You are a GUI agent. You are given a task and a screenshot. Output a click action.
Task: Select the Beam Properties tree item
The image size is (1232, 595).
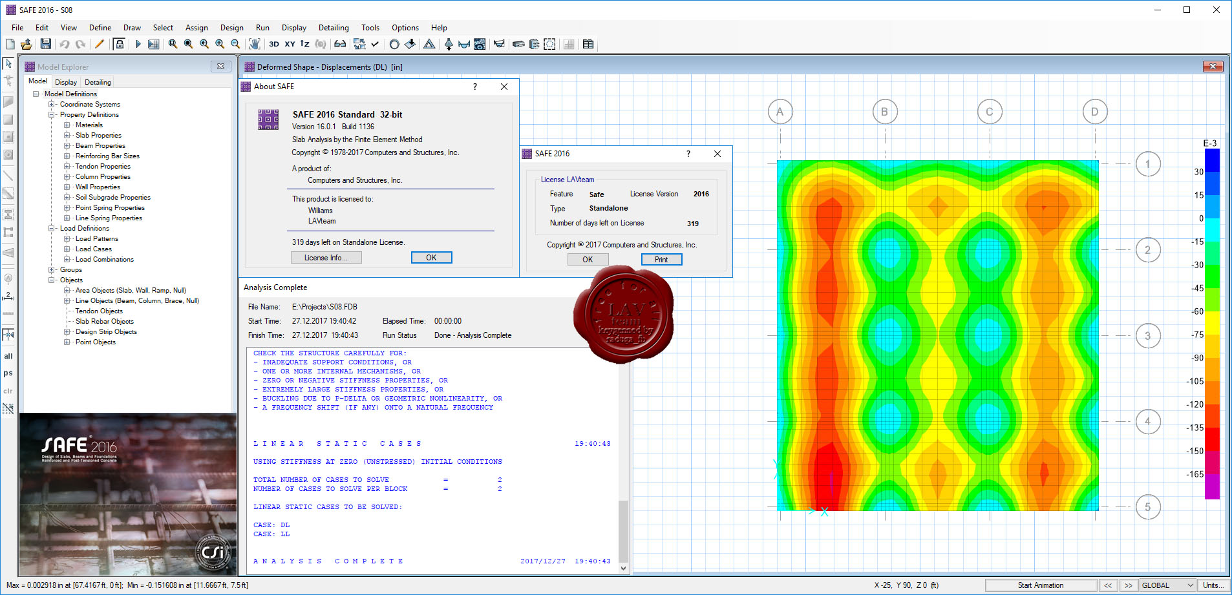click(100, 145)
